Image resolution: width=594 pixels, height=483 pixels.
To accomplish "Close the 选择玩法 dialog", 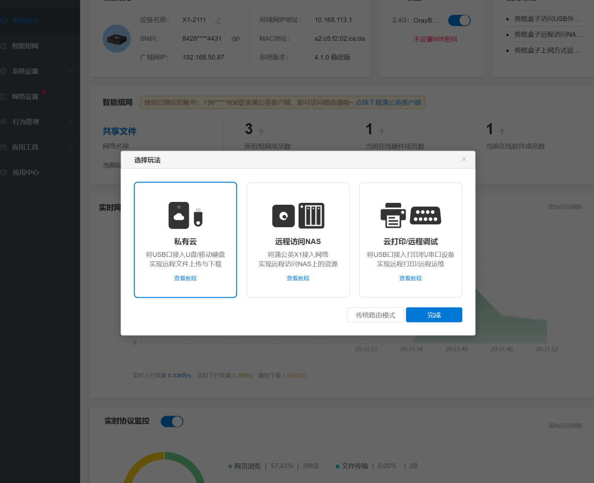I will point(464,159).
